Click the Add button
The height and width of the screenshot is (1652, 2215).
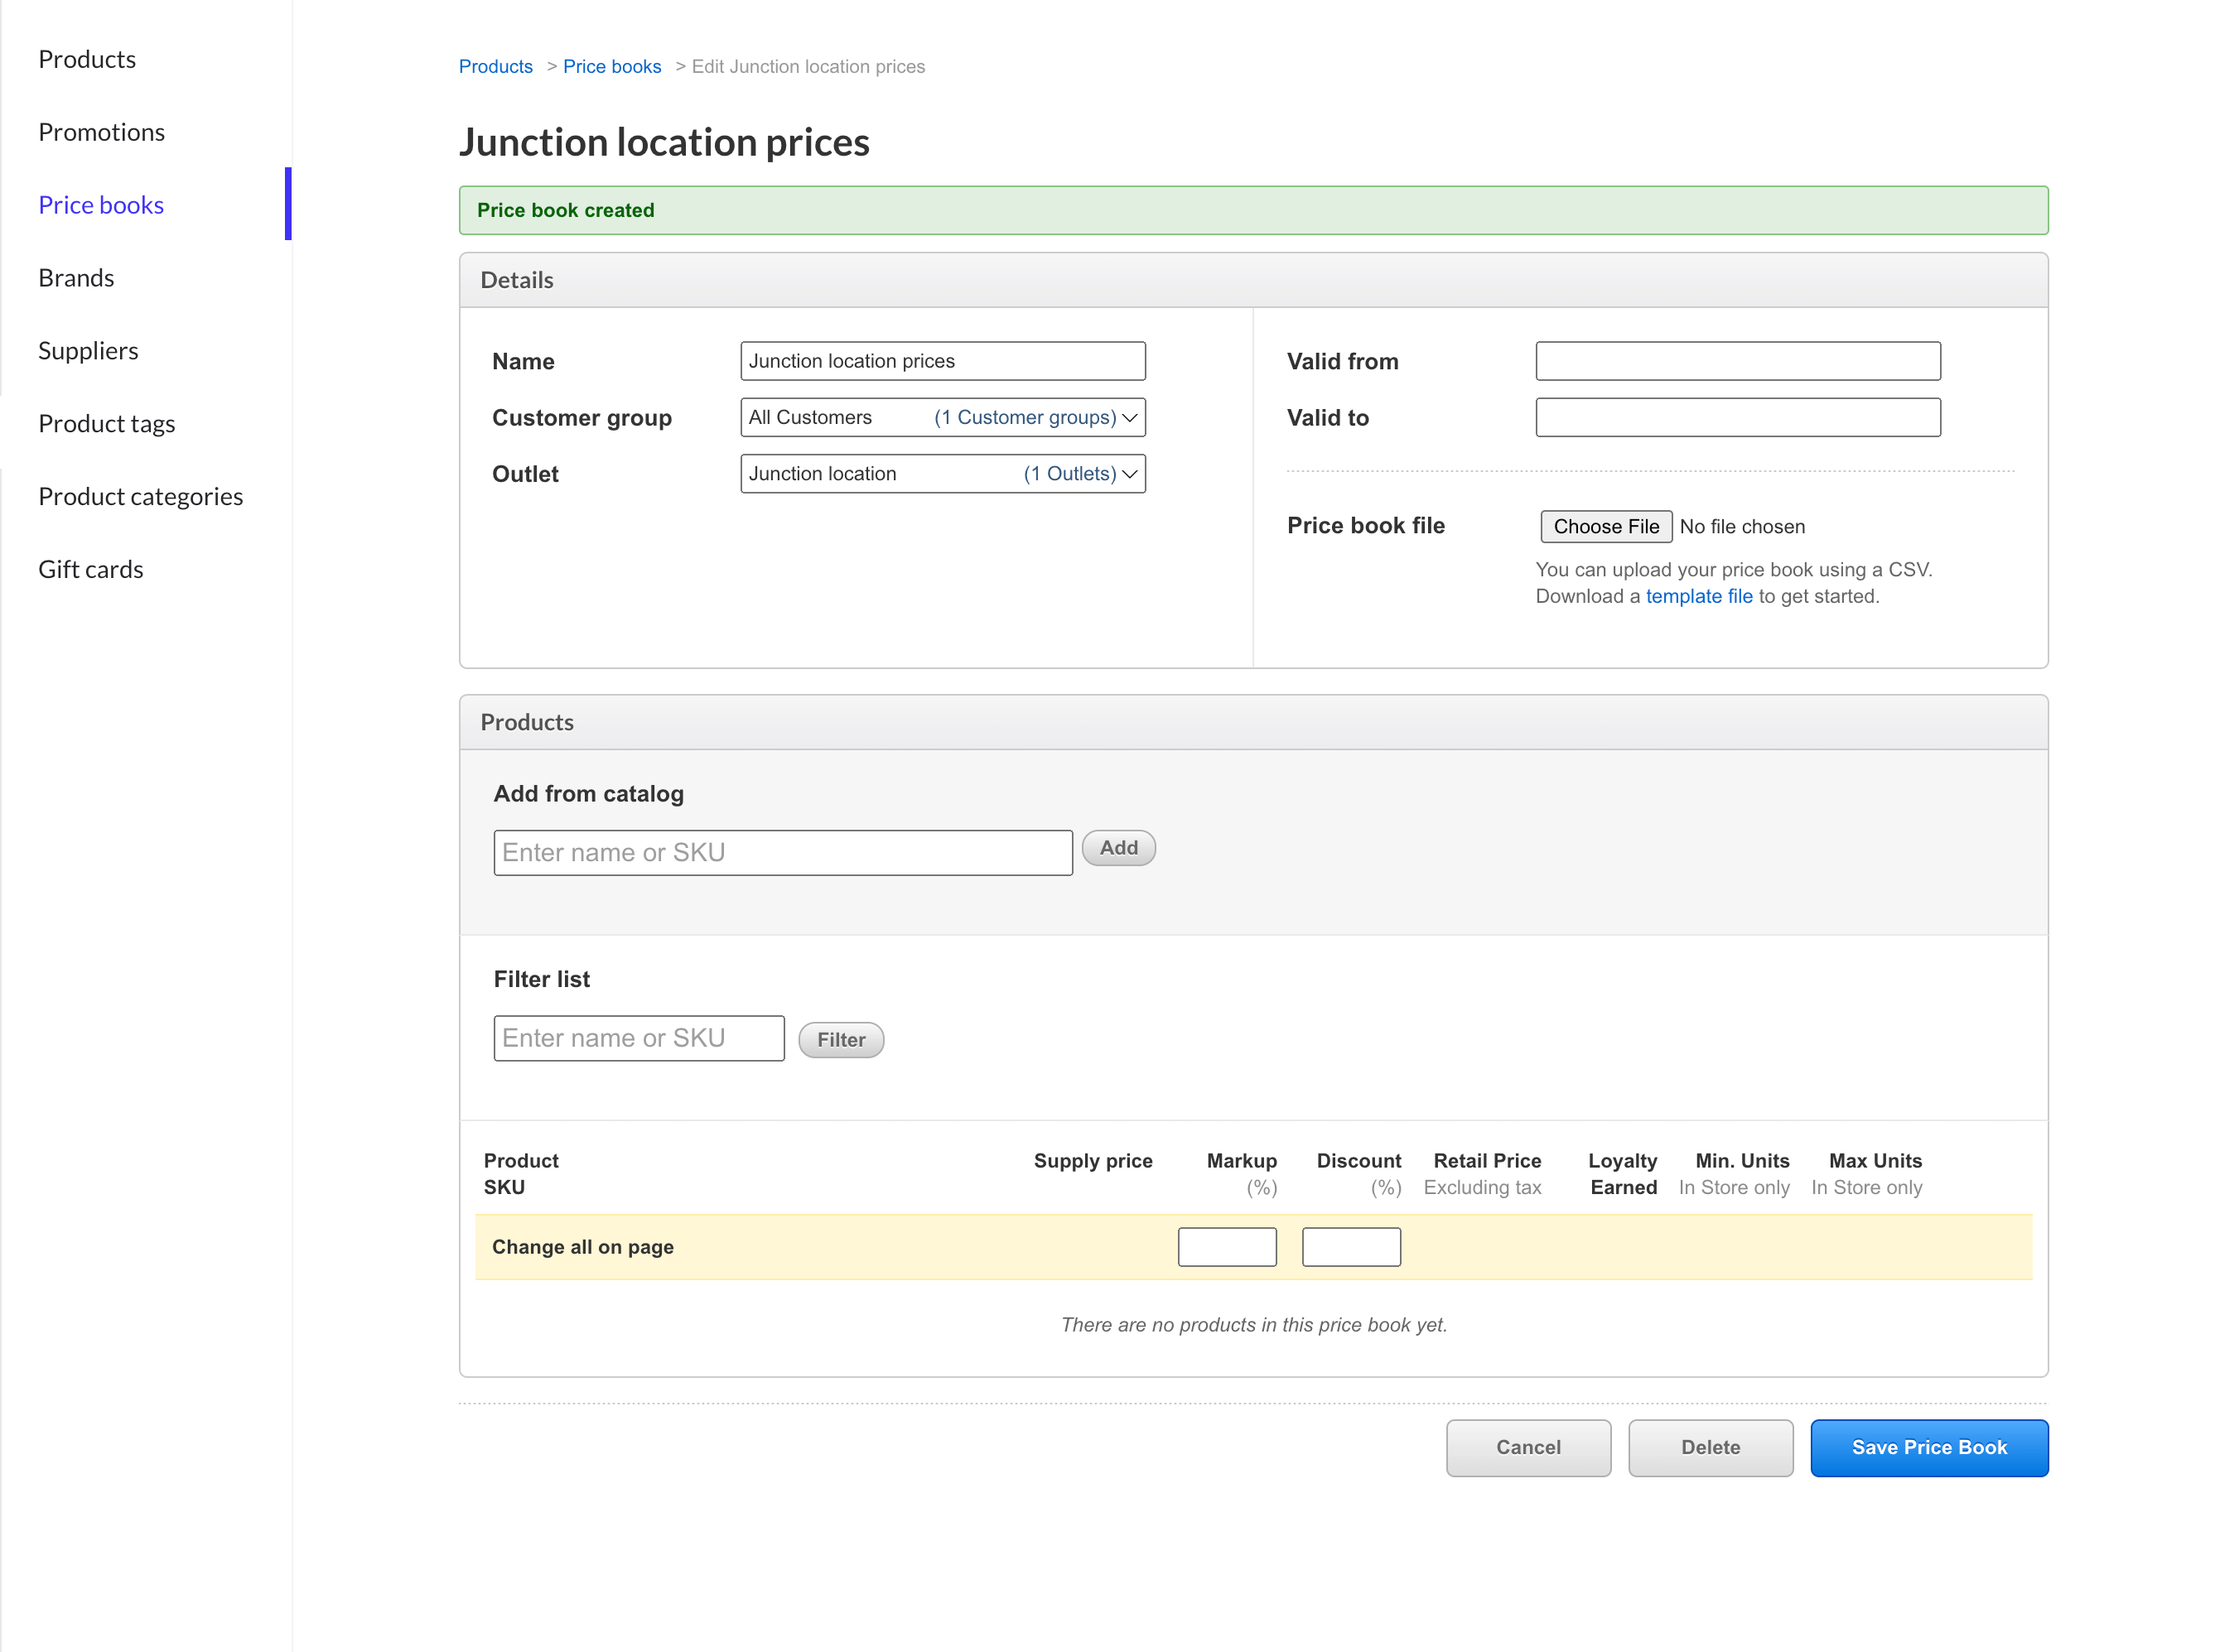(1118, 848)
